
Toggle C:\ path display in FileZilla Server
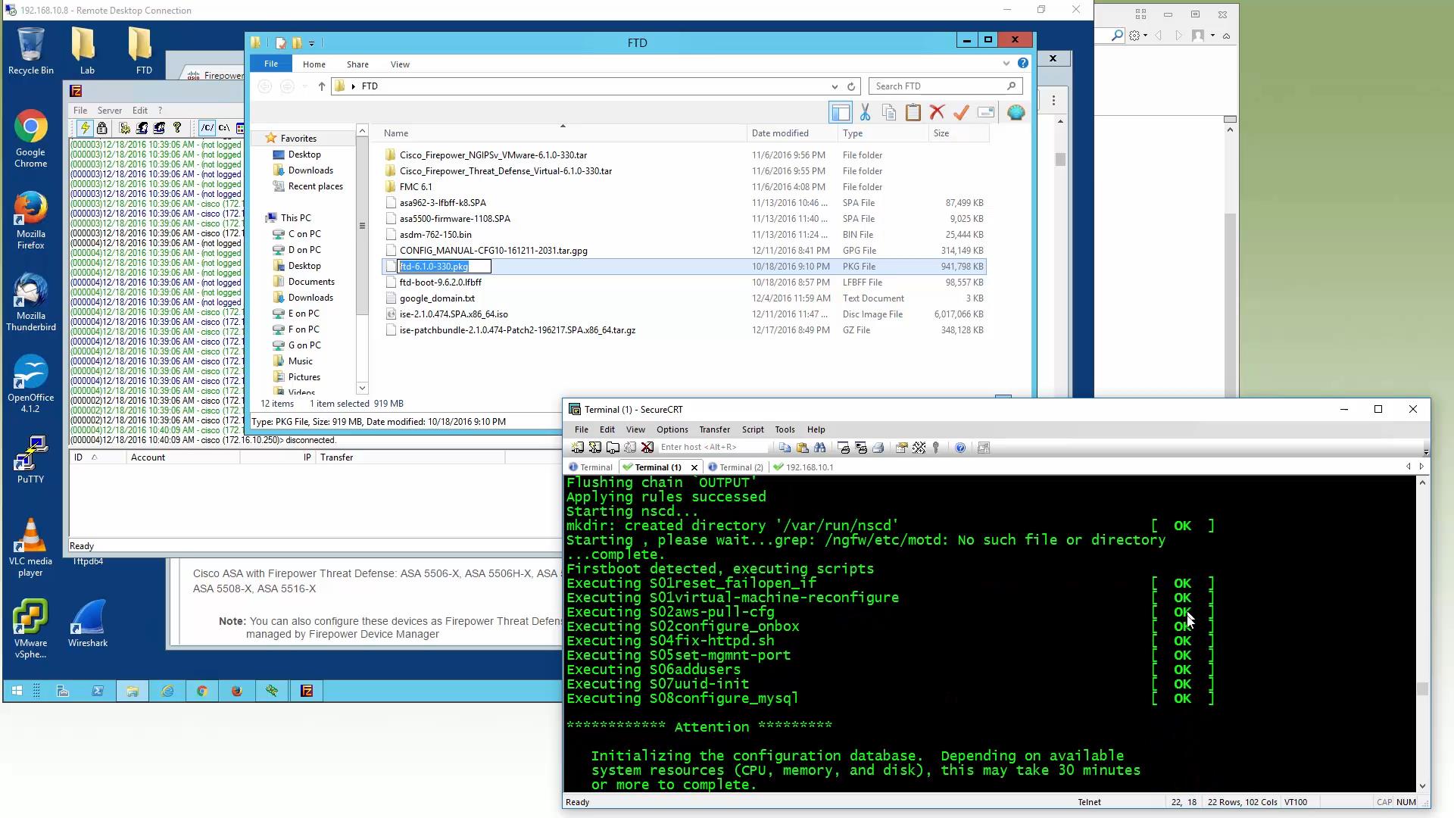pos(224,128)
